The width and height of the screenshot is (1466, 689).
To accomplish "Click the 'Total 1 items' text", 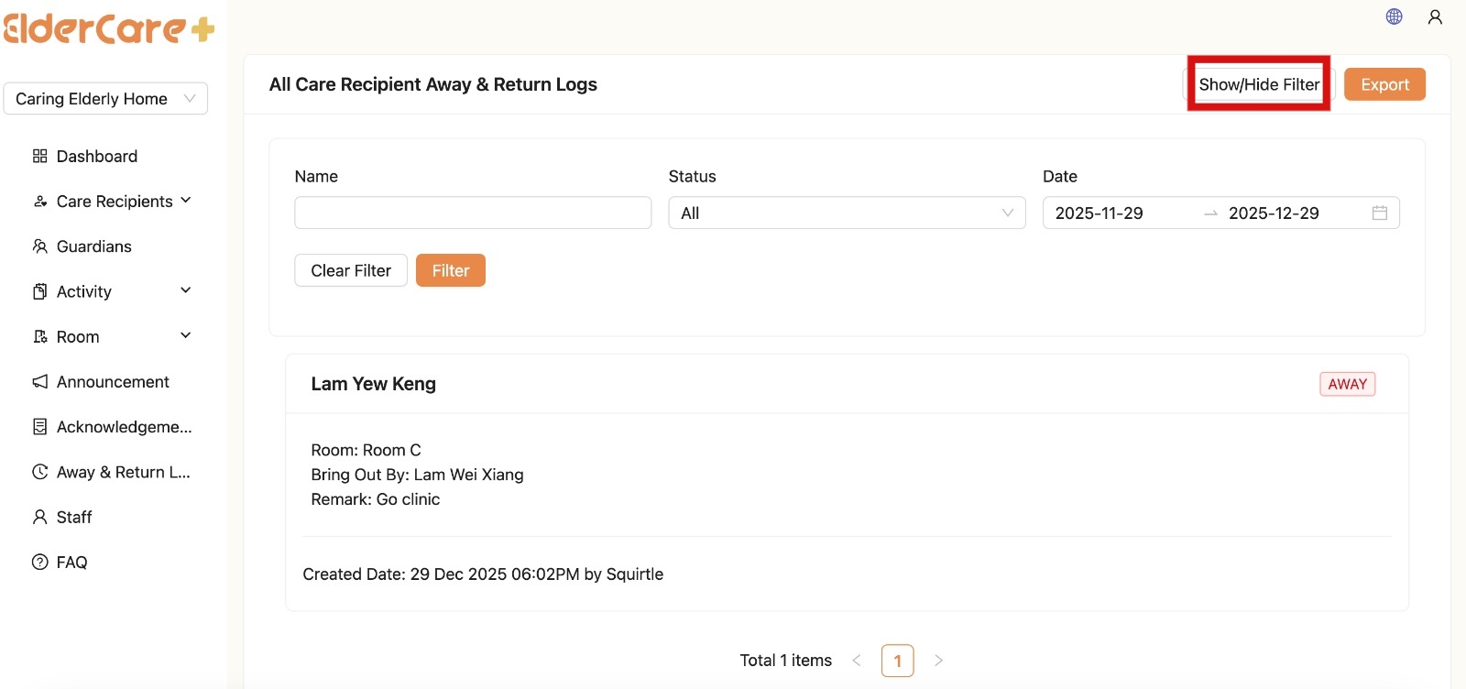I will pyautogui.click(x=785, y=660).
